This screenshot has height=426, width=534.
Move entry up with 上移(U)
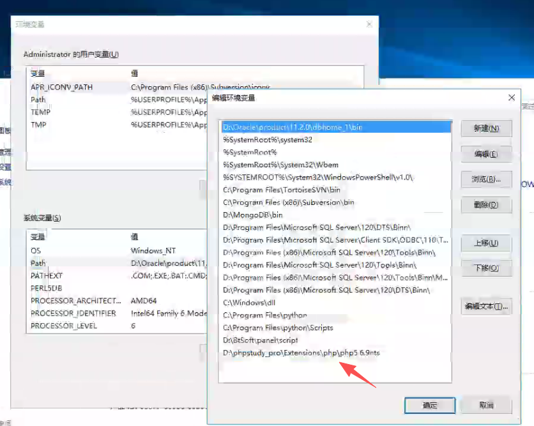(x=486, y=243)
